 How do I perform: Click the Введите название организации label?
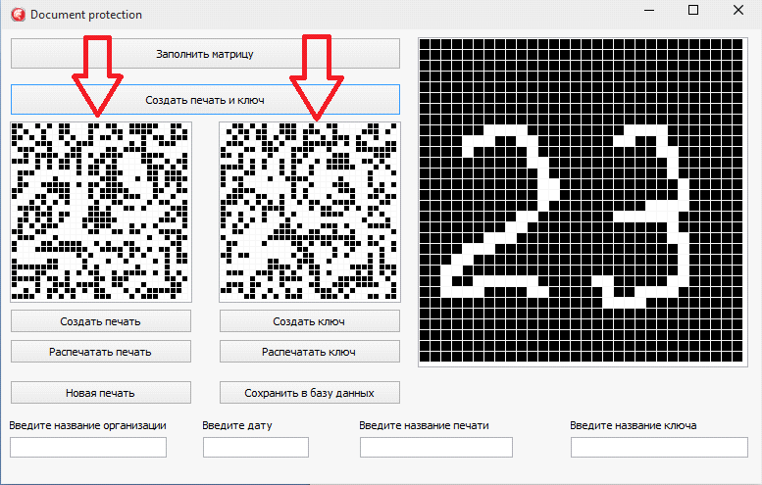pyautogui.click(x=87, y=425)
